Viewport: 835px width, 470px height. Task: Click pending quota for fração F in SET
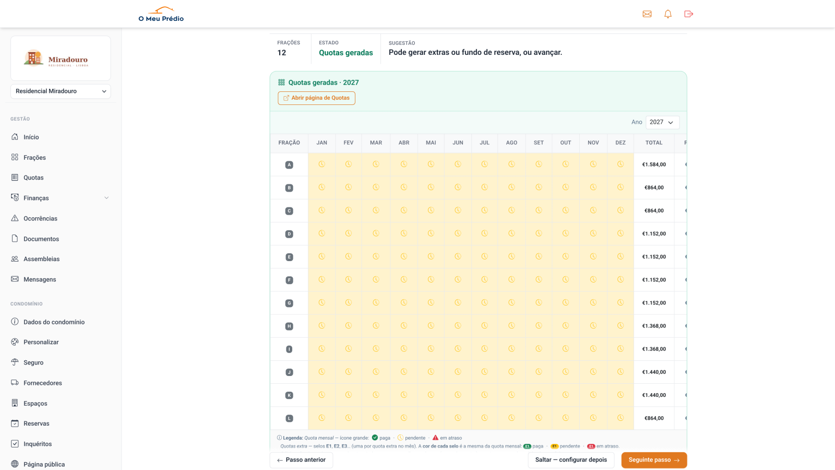539,280
